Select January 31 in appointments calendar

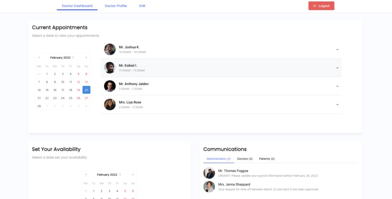pyautogui.click(x=39, y=74)
